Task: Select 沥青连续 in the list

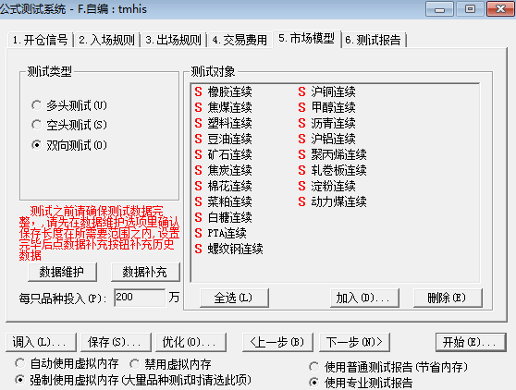Action: pos(333,123)
